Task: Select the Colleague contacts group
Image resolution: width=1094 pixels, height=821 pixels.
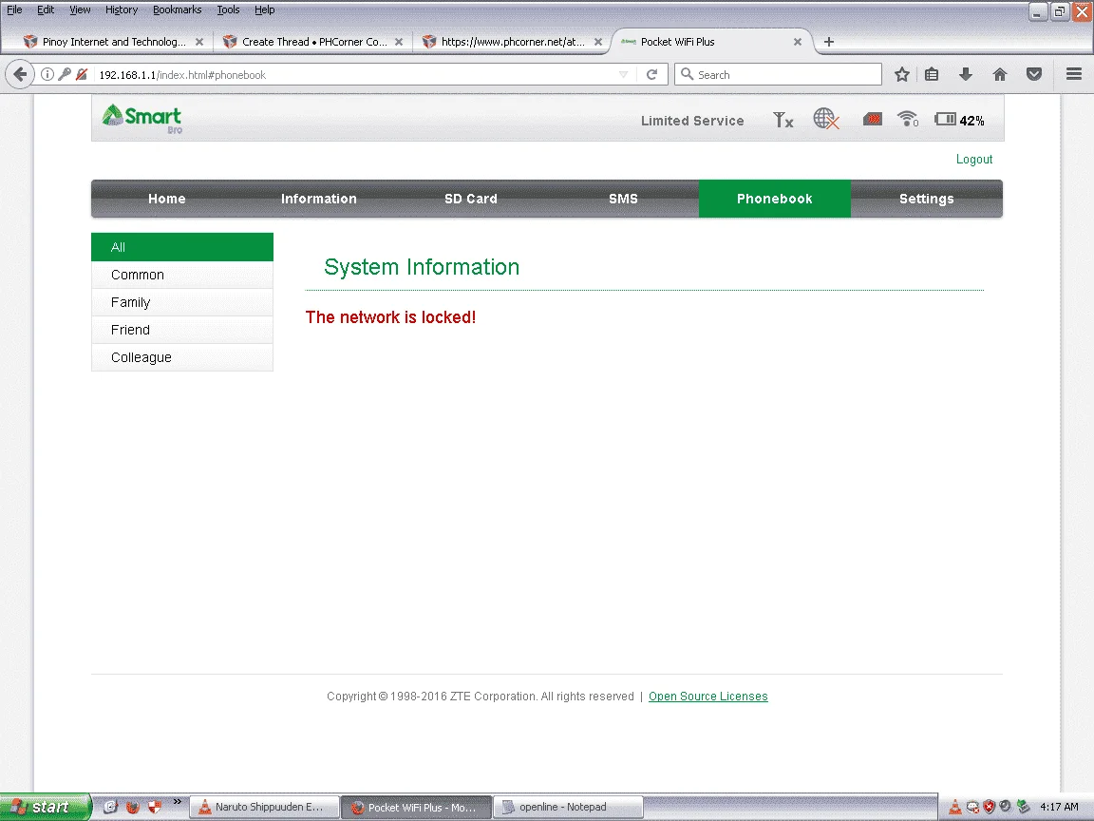Action: coord(182,357)
